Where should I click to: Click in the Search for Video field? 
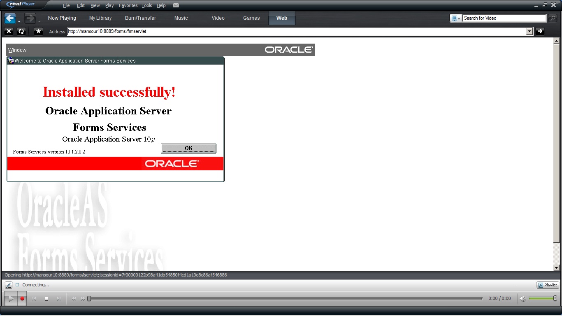click(504, 18)
